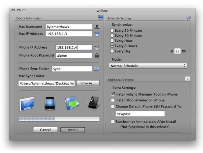
Task: Uncheck Install wiSync Manager Tool on iPhone
Action: [113, 94]
